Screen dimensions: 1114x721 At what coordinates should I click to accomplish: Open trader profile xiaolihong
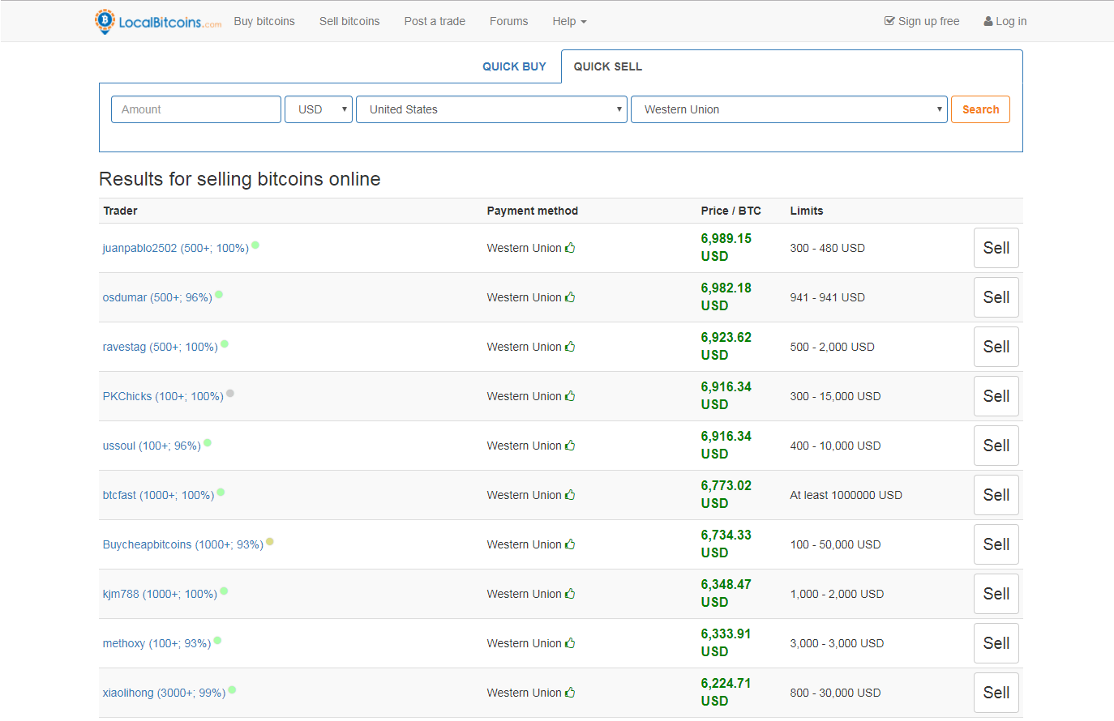164,693
